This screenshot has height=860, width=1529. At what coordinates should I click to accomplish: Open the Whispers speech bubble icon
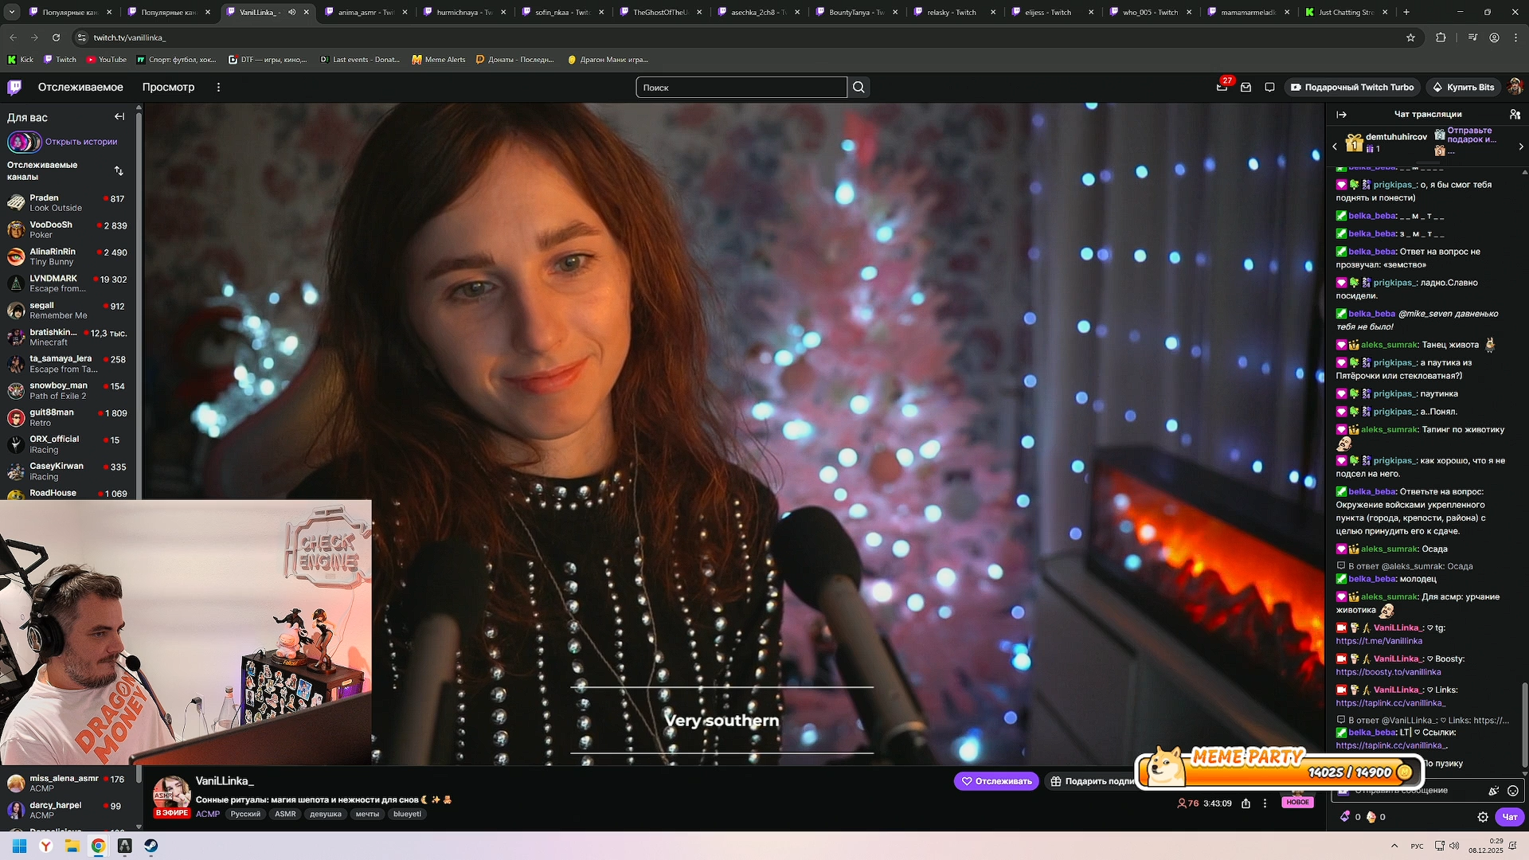click(1269, 88)
